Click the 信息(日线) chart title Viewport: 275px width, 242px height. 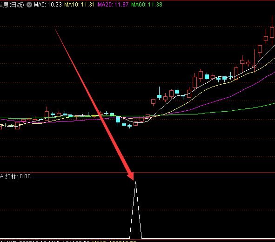point(12,5)
